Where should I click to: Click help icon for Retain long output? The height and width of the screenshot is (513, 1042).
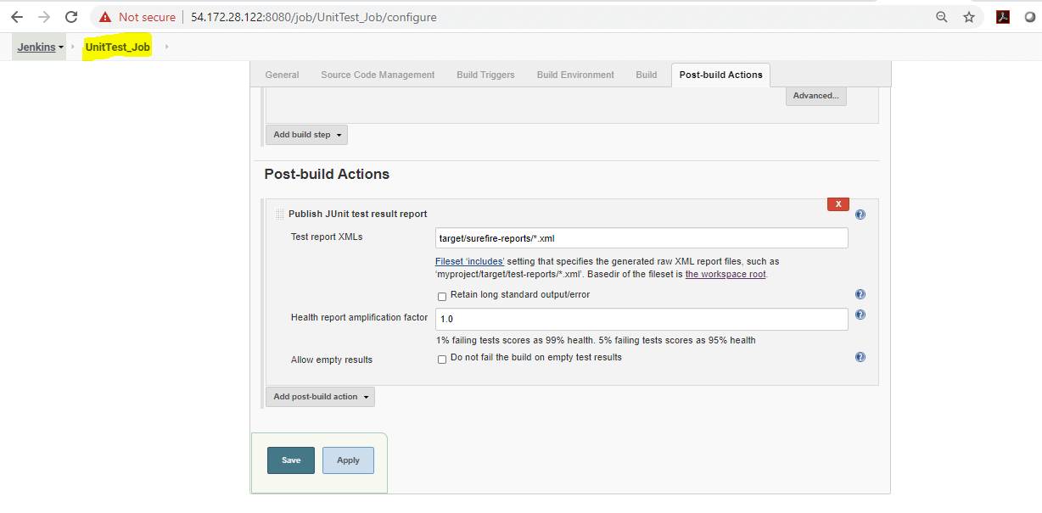tap(860, 295)
